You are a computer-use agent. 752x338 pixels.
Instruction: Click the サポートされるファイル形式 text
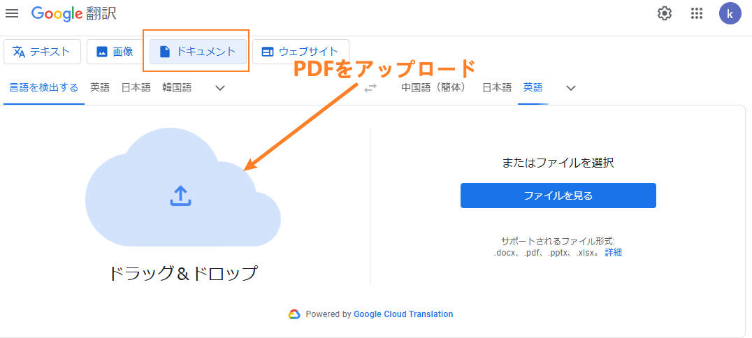point(558,241)
